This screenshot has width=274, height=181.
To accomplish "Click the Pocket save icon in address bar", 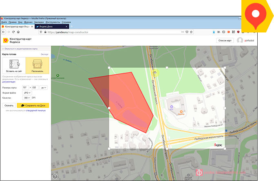I will (x=187, y=32).
